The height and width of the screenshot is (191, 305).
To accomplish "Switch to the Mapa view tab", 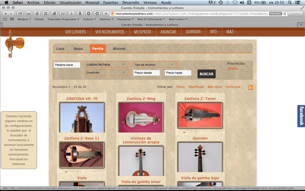I will click(78, 49).
